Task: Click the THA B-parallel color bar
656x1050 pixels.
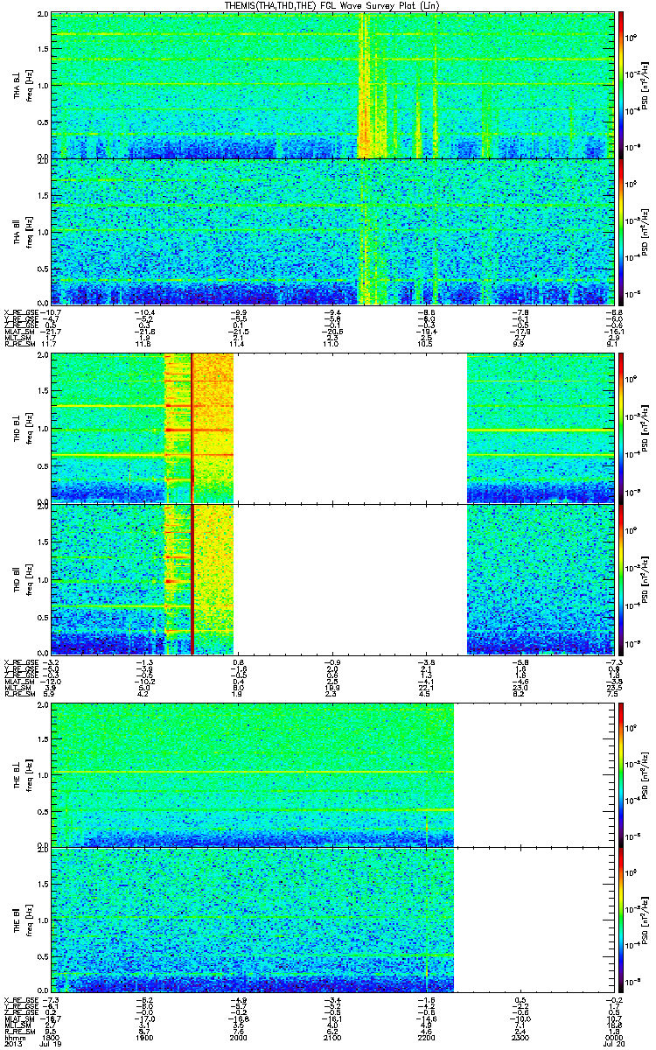Action: coord(621,230)
